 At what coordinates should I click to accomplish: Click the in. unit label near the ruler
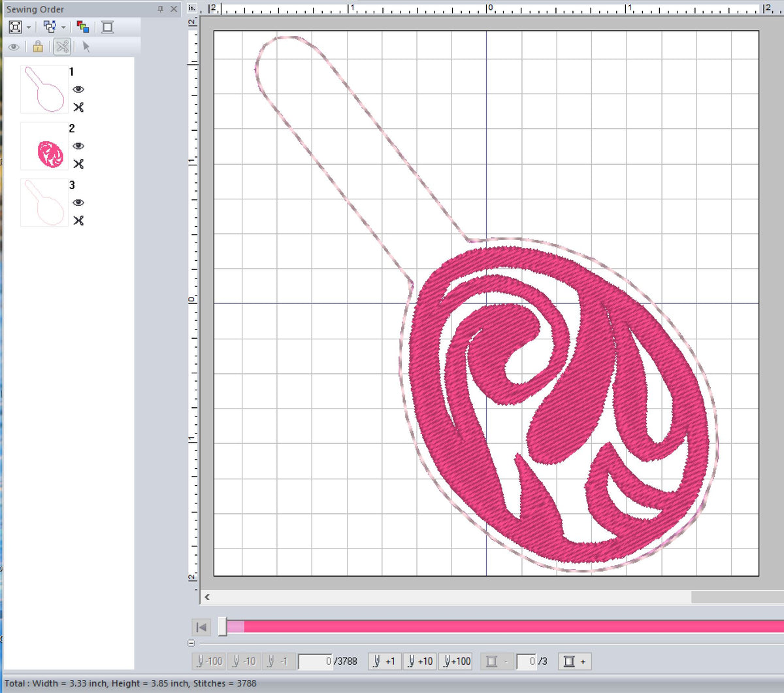191,7
